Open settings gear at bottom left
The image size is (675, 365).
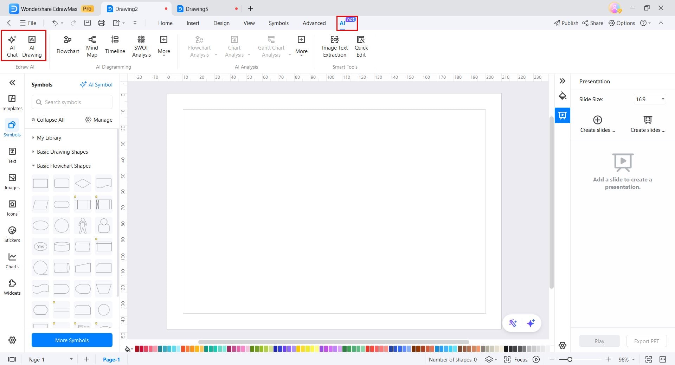click(x=12, y=340)
